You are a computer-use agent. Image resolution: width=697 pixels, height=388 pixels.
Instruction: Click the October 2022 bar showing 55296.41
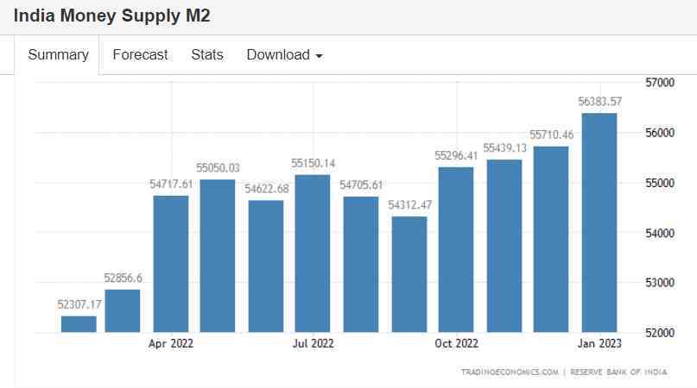click(x=456, y=249)
